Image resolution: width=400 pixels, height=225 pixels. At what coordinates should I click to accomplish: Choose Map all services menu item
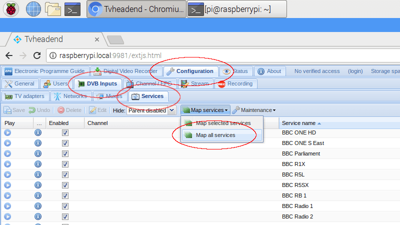coord(221,135)
